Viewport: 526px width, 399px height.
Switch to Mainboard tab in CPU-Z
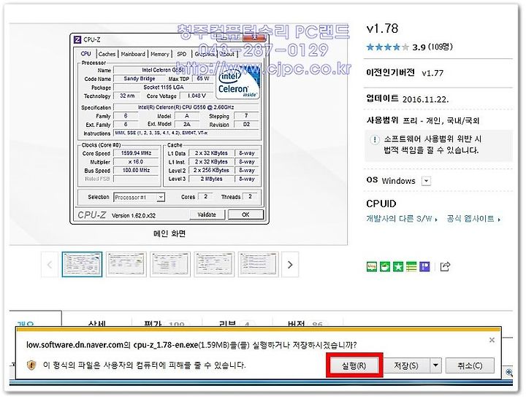click(x=133, y=54)
